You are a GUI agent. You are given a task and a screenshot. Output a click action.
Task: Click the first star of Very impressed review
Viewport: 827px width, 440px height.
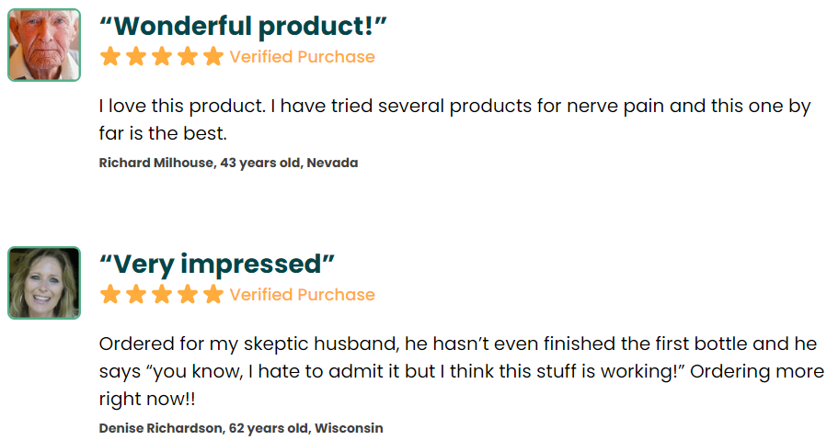110,294
